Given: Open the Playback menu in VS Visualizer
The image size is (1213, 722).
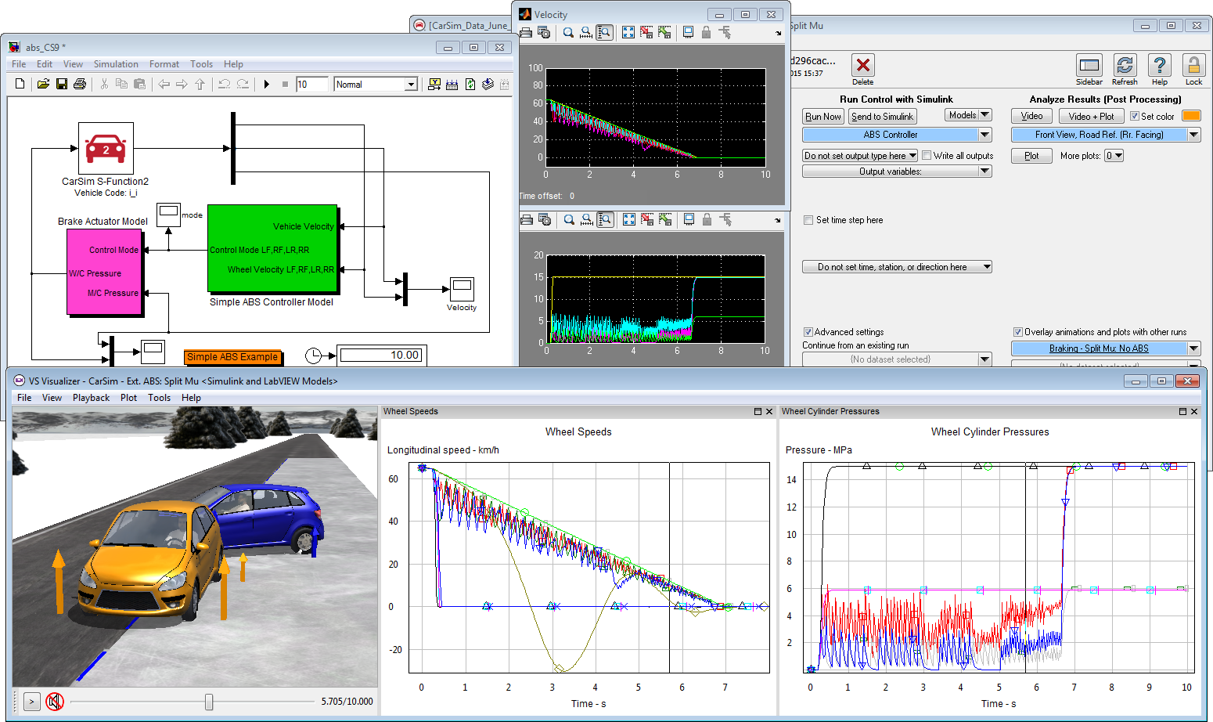Looking at the screenshot, I should tap(91, 398).
